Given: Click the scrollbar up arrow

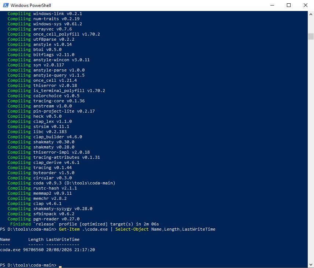Looking at the screenshot, I should 311,14.
